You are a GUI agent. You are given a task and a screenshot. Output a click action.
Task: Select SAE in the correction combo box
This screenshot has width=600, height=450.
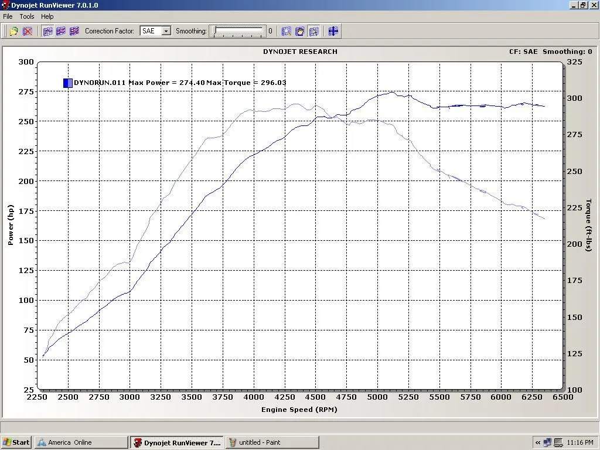152,31
